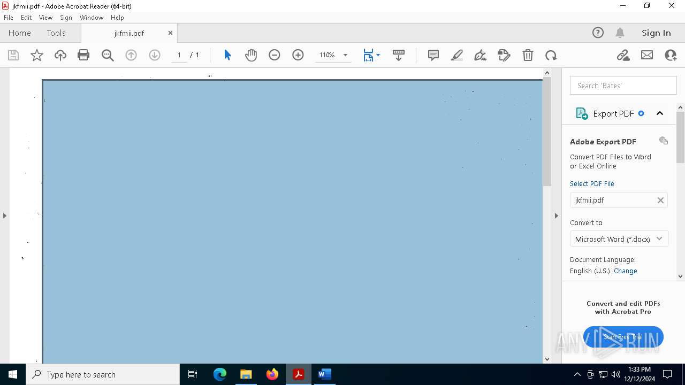Rotate the page with the rotate icon
The image size is (685, 385).
pyautogui.click(x=551, y=55)
